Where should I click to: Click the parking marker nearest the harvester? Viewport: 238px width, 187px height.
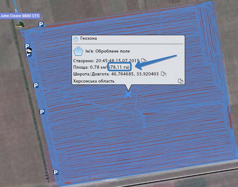[41, 24]
